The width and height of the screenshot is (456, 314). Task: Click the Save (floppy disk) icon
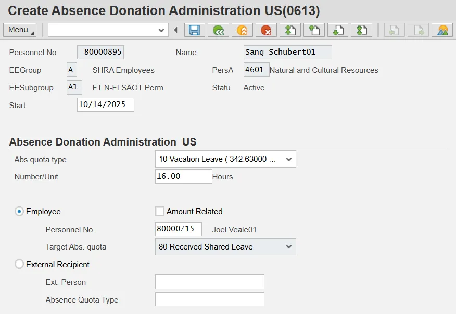pos(194,30)
